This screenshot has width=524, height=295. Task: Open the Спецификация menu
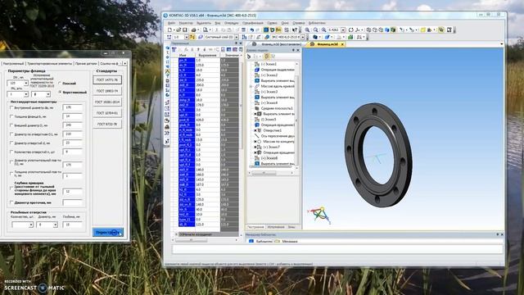(x=253, y=23)
